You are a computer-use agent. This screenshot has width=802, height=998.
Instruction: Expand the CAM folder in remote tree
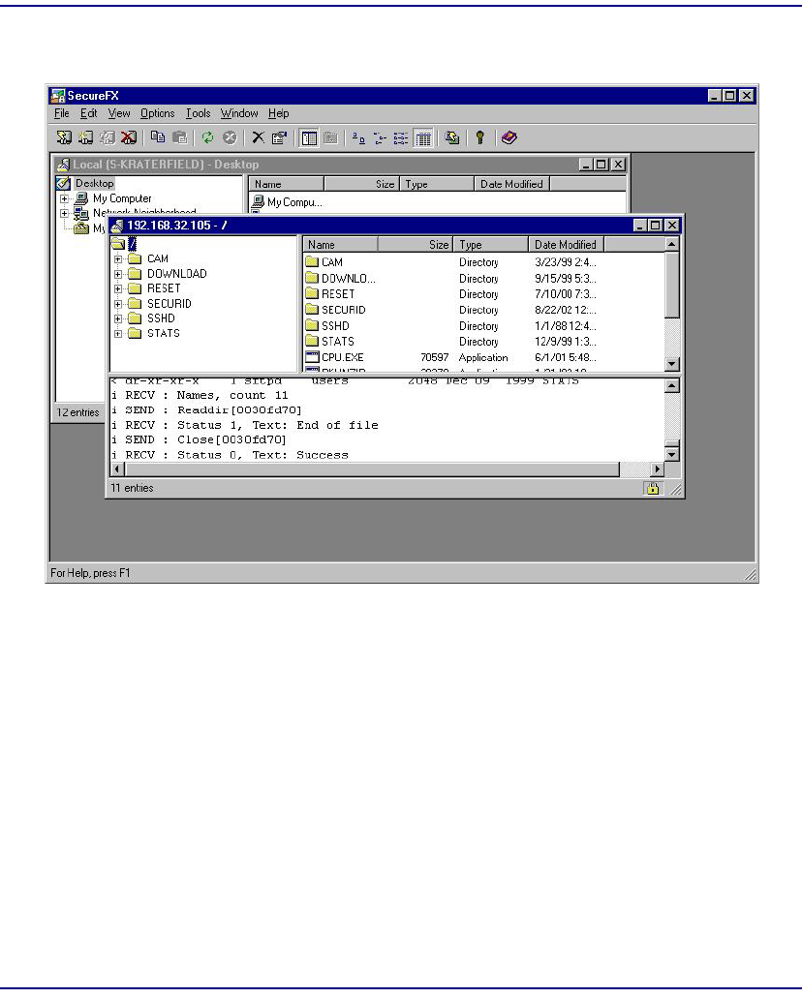(x=118, y=259)
